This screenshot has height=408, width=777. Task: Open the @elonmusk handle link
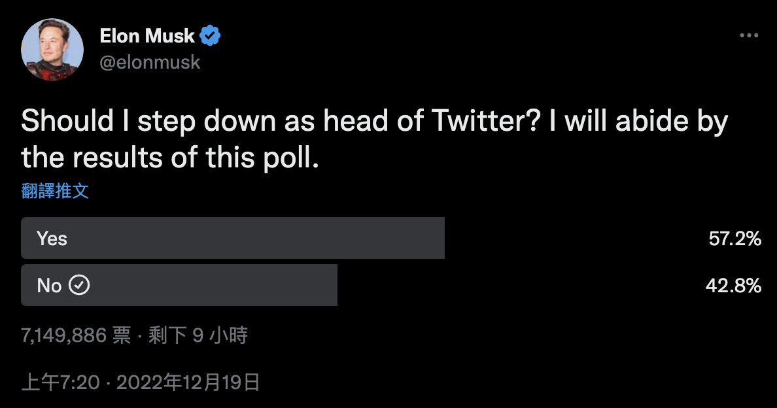pos(150,62)
